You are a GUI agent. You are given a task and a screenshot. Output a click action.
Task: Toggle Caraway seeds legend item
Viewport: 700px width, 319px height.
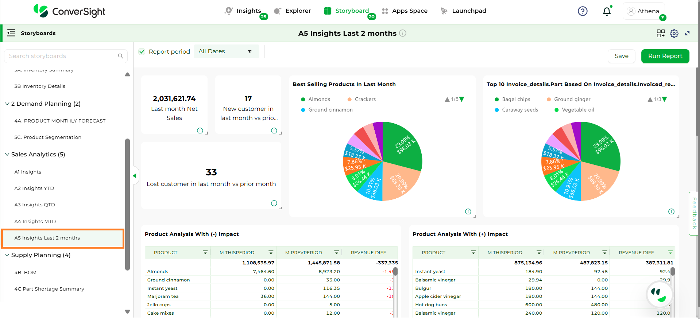[x=517, y=110]
